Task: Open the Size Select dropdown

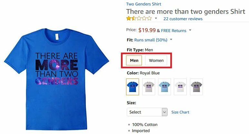Action: pos(147,112)
